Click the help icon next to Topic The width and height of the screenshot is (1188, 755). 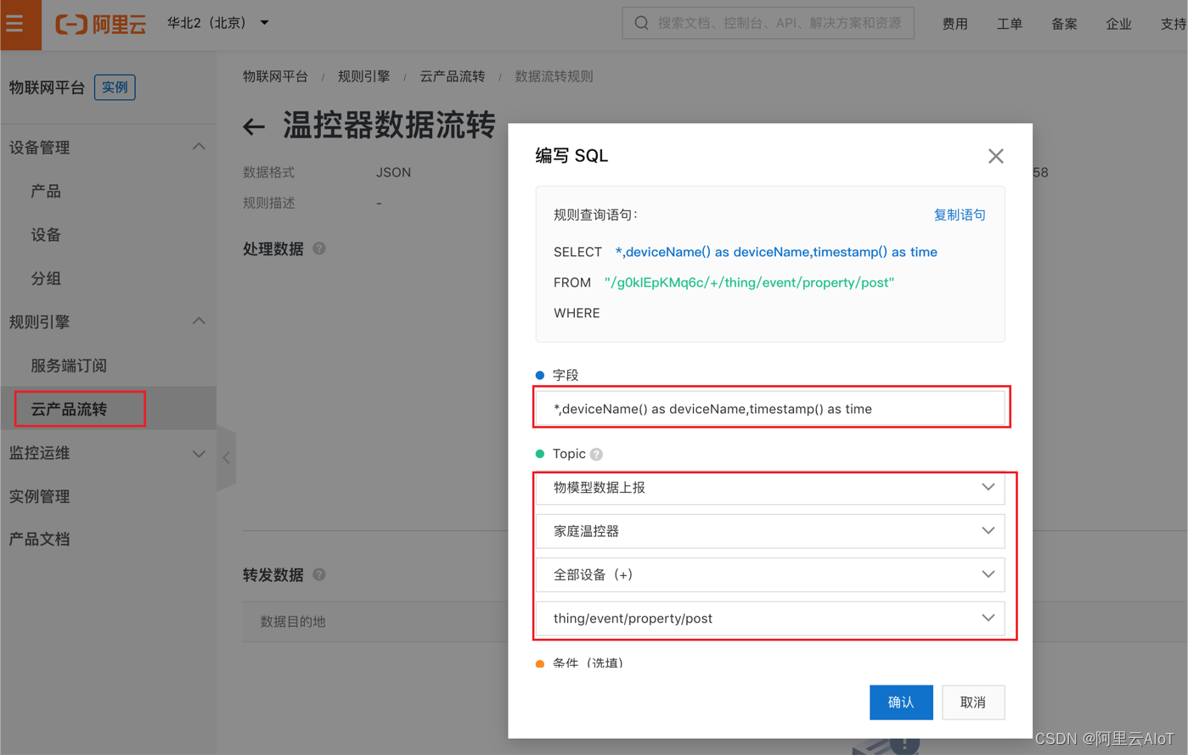pos(597,454)
